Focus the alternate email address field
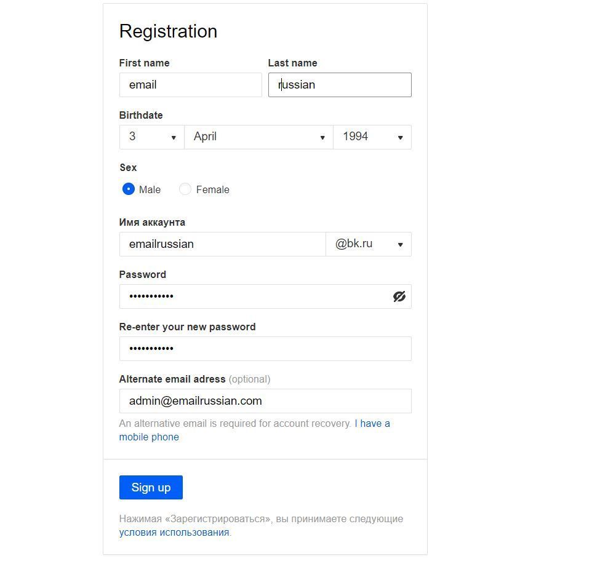This screenshot has width=600, height=564. [265, 401]
